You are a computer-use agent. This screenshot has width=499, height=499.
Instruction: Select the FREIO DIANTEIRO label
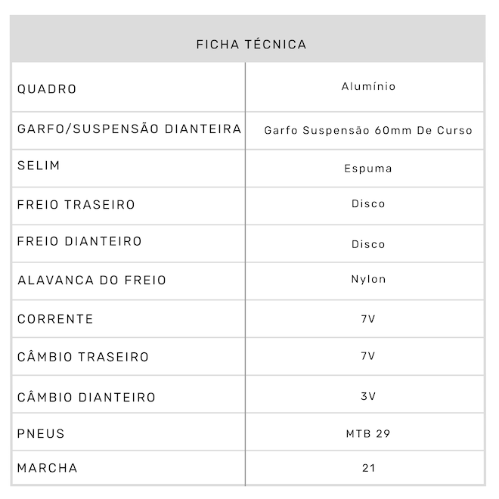click(79, 241)
